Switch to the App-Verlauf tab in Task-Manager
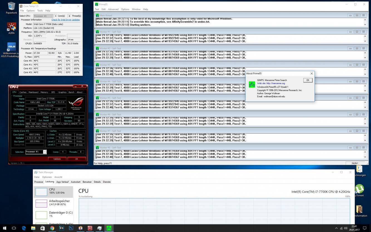Viewport: 371px width, 232px height. (63, 182)
